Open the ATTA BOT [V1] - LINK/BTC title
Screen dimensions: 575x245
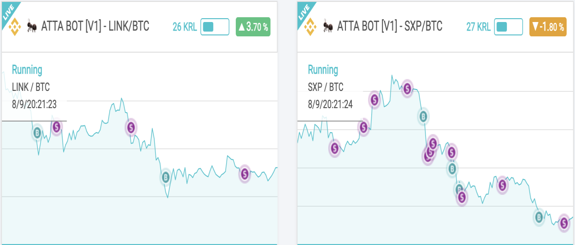pos(95,26)
